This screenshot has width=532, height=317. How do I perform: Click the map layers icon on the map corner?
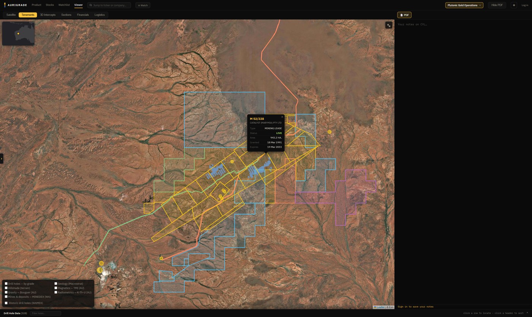pyautogui.click(x=389, y=25)
